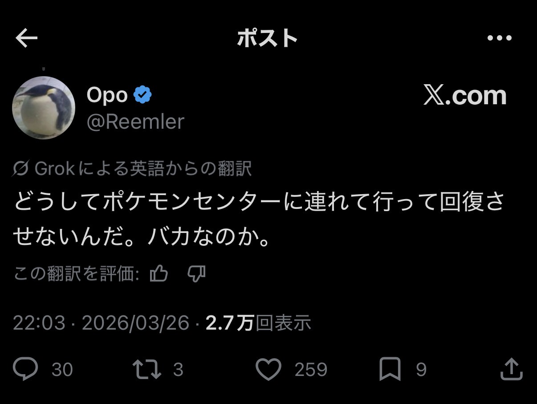Screen dimensions: 537x404
Task: Repost using the retweet arrows icon
Action: pos(146,370)
